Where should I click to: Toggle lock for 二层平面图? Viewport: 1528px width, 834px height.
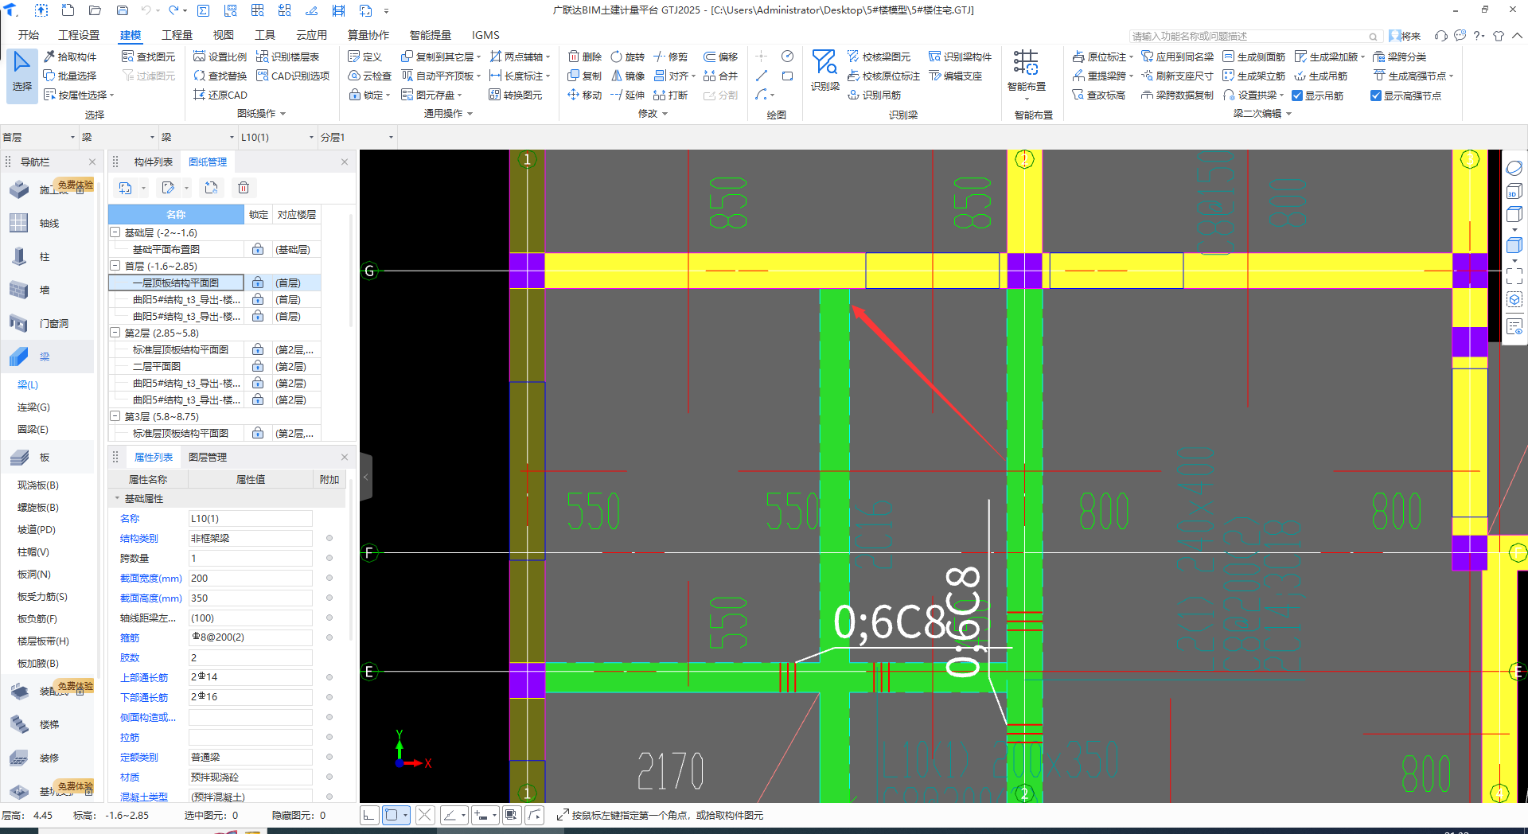pos(258,366)
